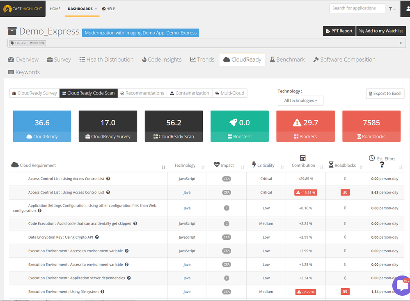Sort the Criticality column
Screen dimensions: 410x301
click(x=282, y=167)
